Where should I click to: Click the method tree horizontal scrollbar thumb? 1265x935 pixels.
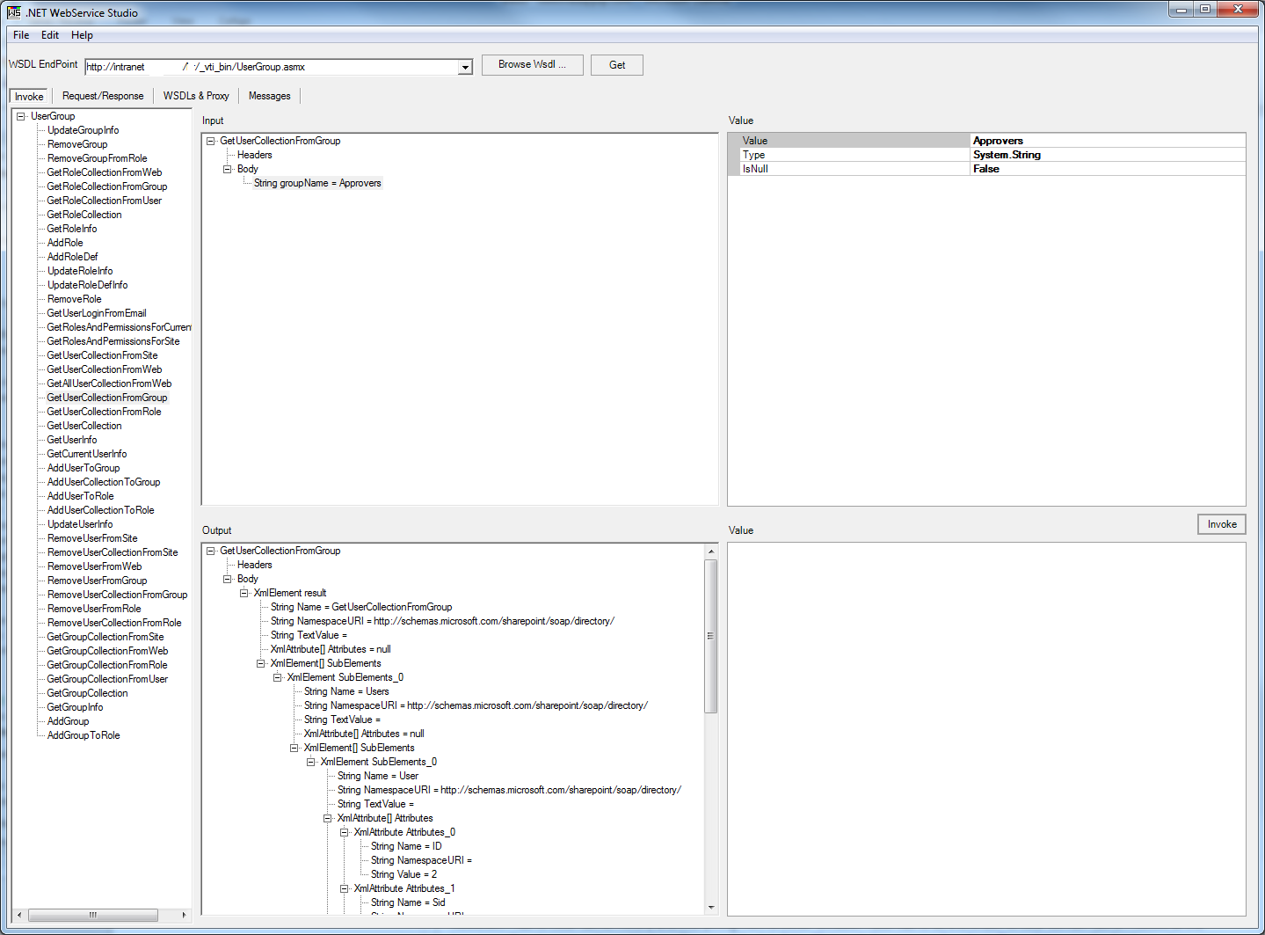coord(93,915)
